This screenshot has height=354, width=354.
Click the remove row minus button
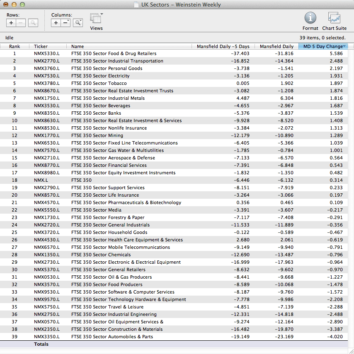pyautogui.click(x=21, y=23)
